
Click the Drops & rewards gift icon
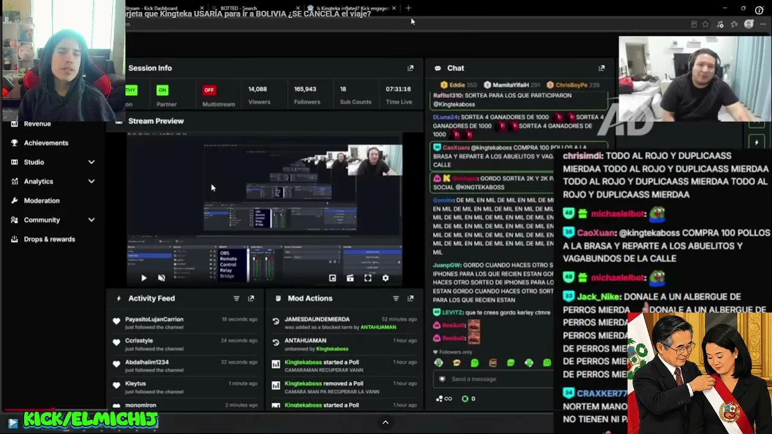[14, 239]
